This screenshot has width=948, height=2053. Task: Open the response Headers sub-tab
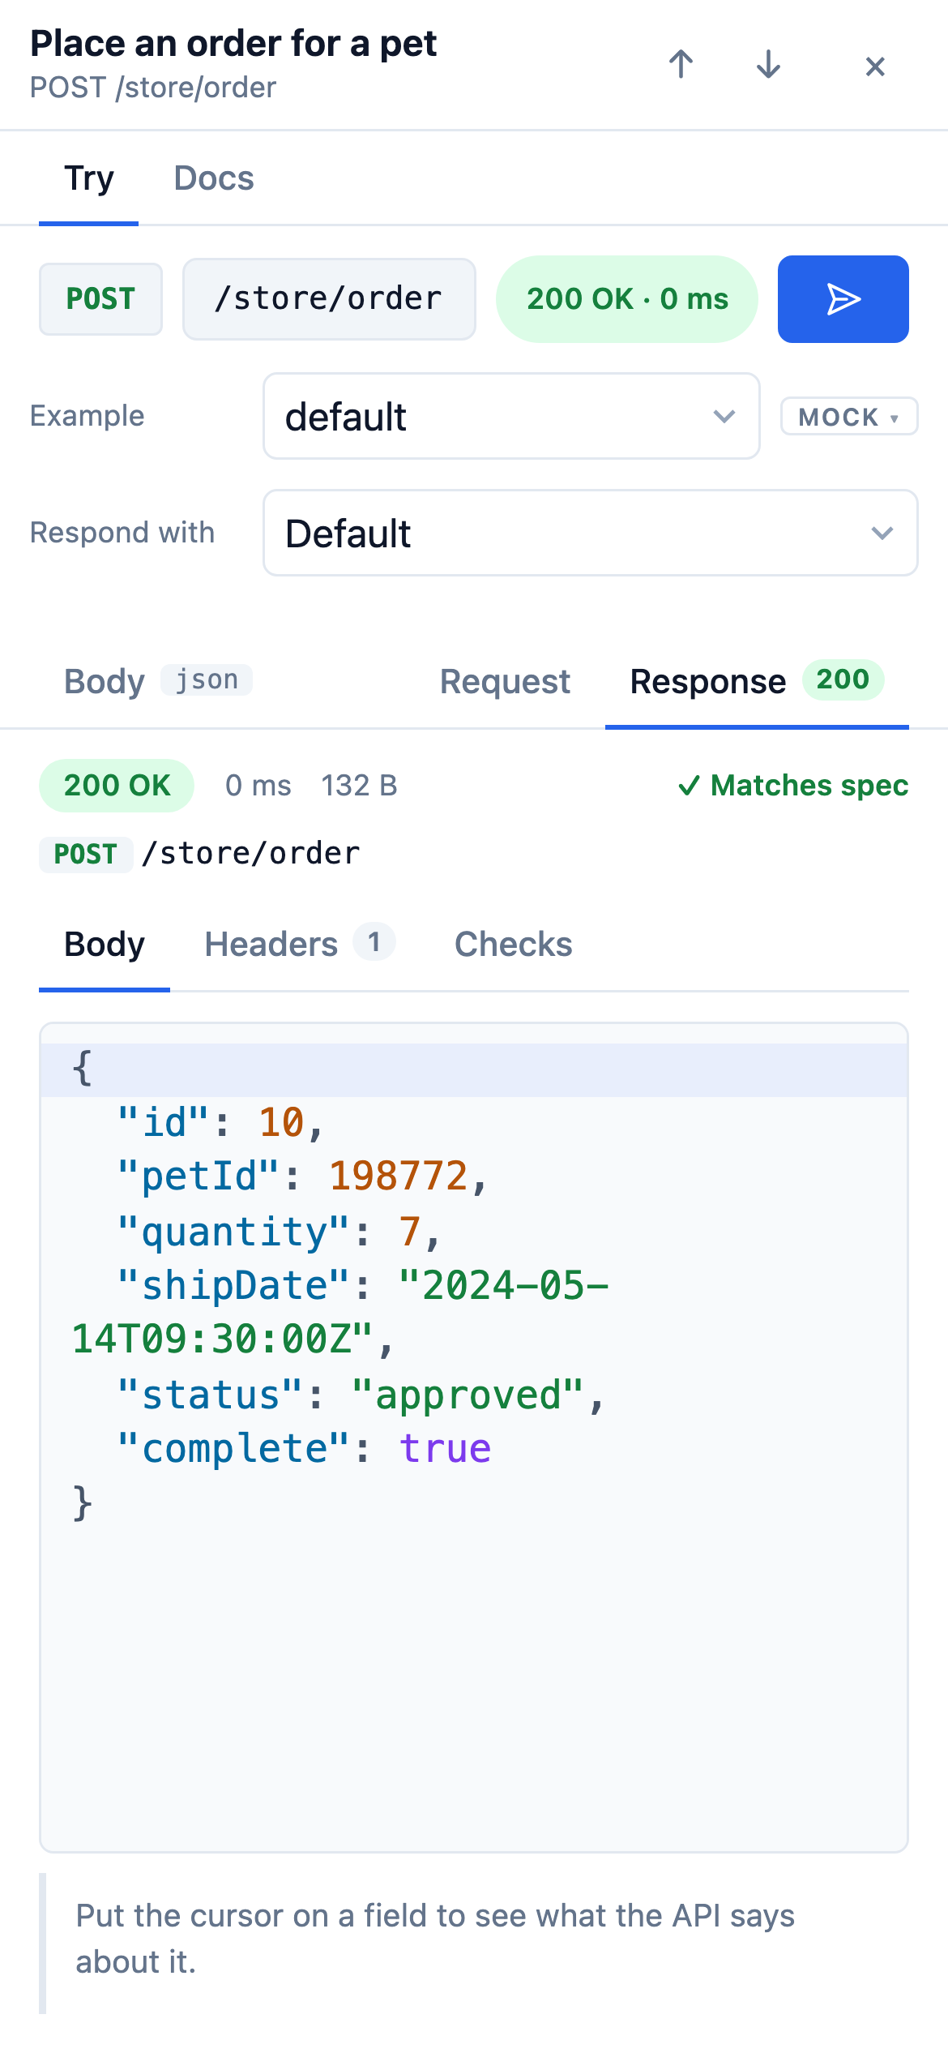click(300, 945)
